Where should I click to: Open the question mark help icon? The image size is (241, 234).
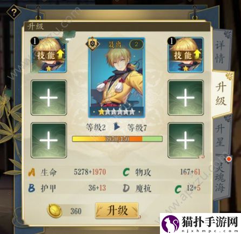(14, 12)
